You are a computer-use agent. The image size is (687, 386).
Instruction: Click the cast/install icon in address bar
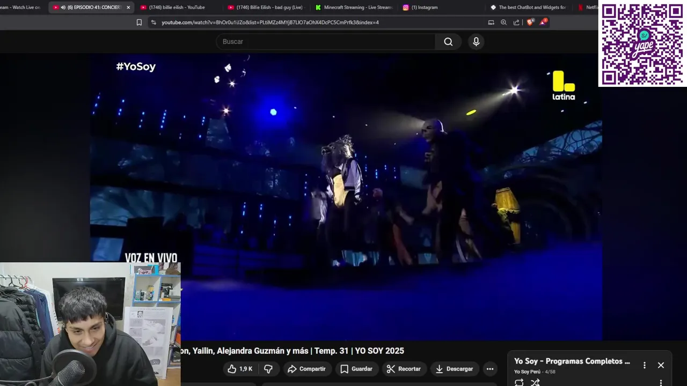(x=491, y=23)
